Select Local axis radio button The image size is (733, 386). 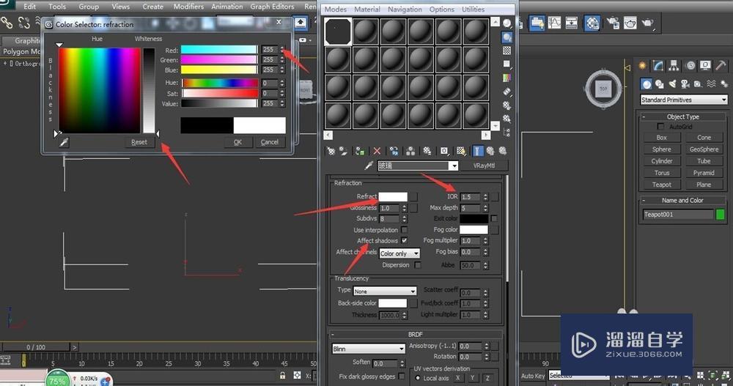(x=418, y=378)
